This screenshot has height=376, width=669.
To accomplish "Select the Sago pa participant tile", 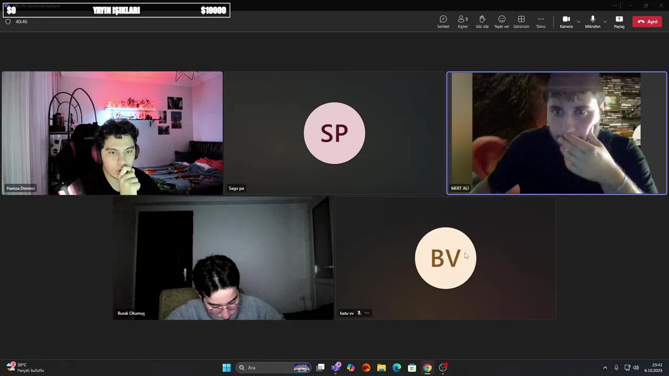I will tap(334, 133).
